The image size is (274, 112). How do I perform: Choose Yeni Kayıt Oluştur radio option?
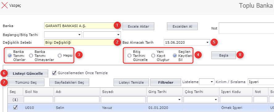pos(153,56)
